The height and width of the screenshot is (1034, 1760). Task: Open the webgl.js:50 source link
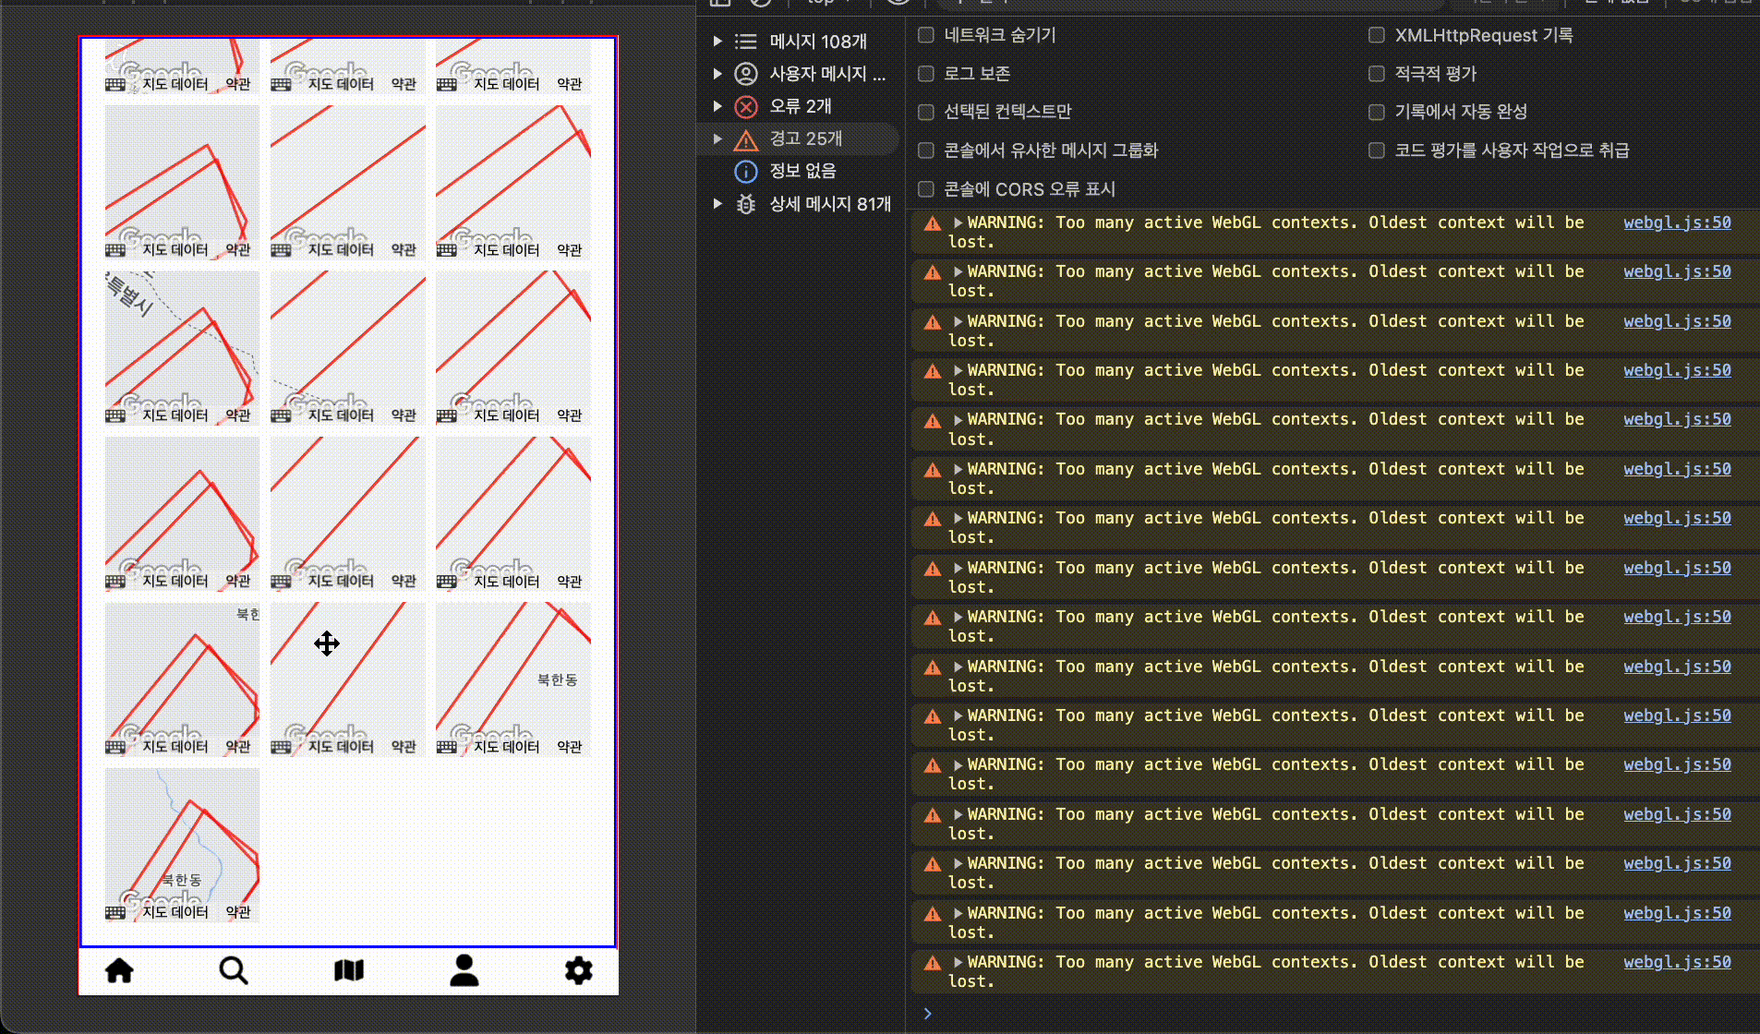(1676, 222)
